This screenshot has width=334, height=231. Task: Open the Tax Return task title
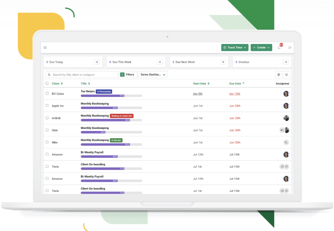[87, 91]
